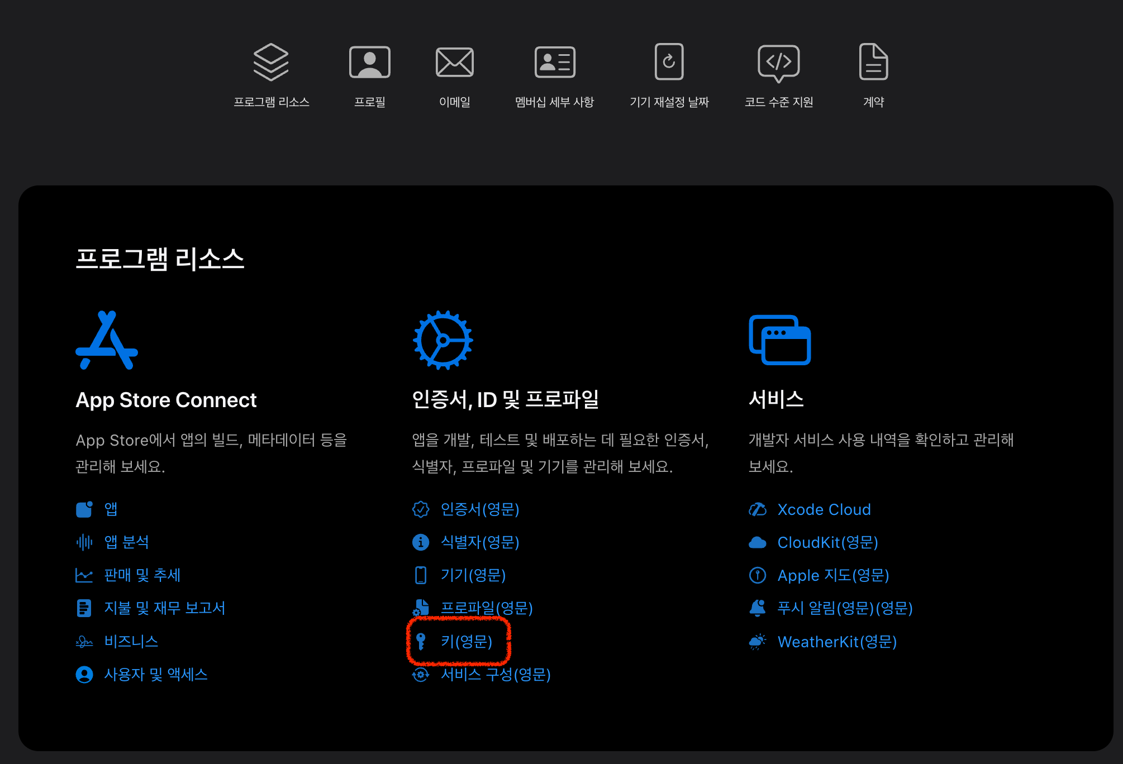Open the 프로파일(영문) link
Viewport: 1123px width, 764px height.
click(487, 608)
